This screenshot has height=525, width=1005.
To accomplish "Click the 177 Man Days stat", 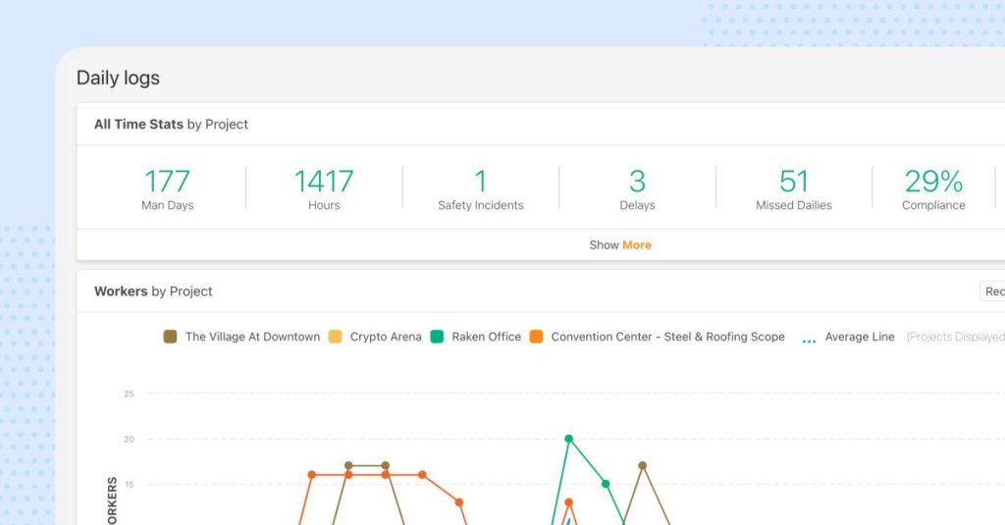I will 167,189.
